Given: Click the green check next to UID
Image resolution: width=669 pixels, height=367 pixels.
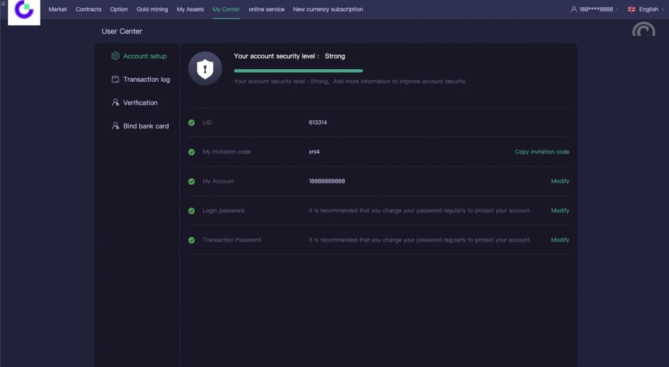Looking at the screenshot, I should tap(191, 123).
